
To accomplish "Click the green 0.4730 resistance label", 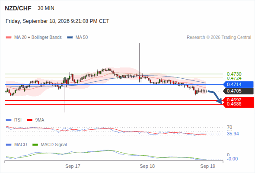I will (234, 74).
